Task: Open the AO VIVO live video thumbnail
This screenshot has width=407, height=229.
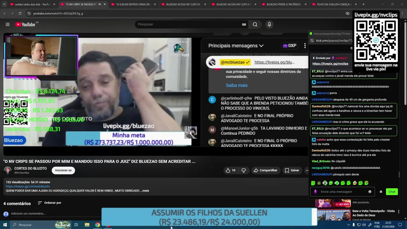Action: 333,203
